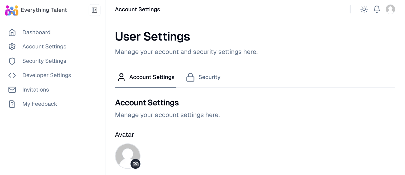Toggle the theme using the sun icon
405x175 pixels.
pos(364,9)
